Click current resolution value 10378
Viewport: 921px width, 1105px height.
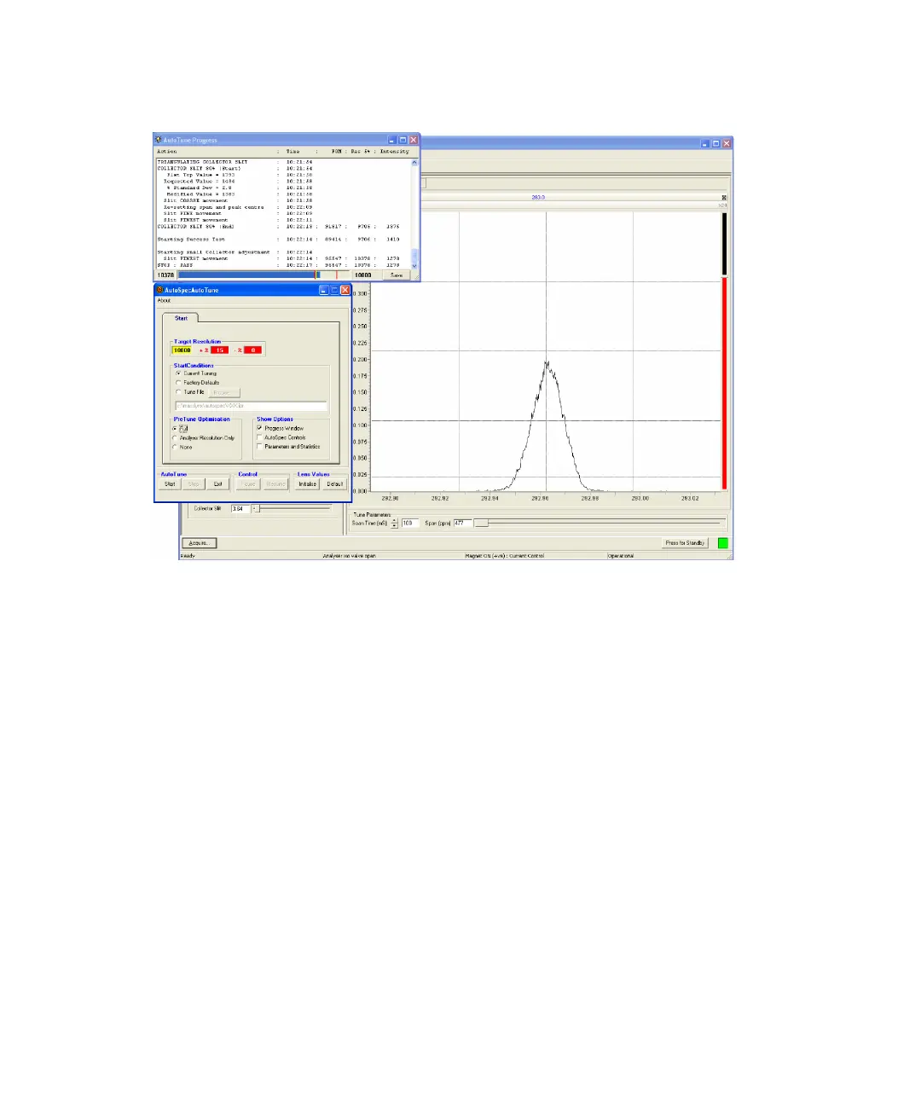pyautogui.click(x=165, y=275)
